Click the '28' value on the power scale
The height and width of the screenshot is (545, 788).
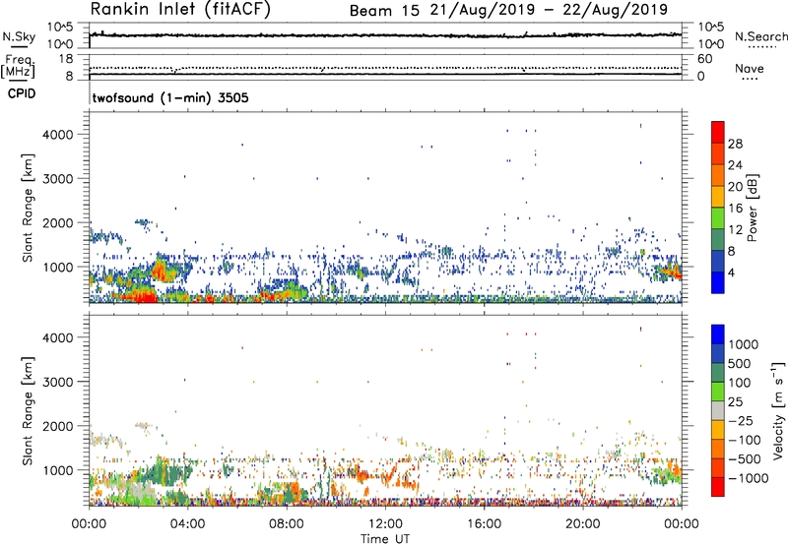pyautogui.click(x=735, y=144)
